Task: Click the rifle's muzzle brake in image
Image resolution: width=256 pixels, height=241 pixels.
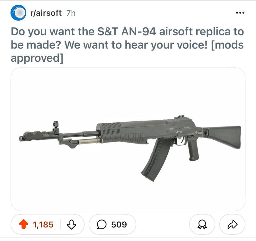Action: (31, 136)
